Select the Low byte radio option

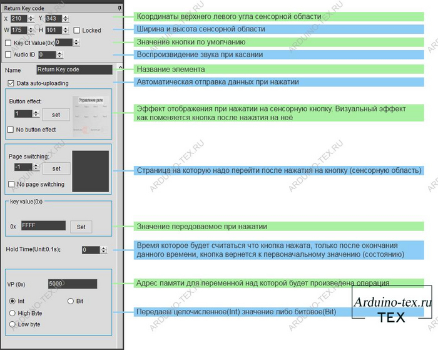(x=13, y=324)
